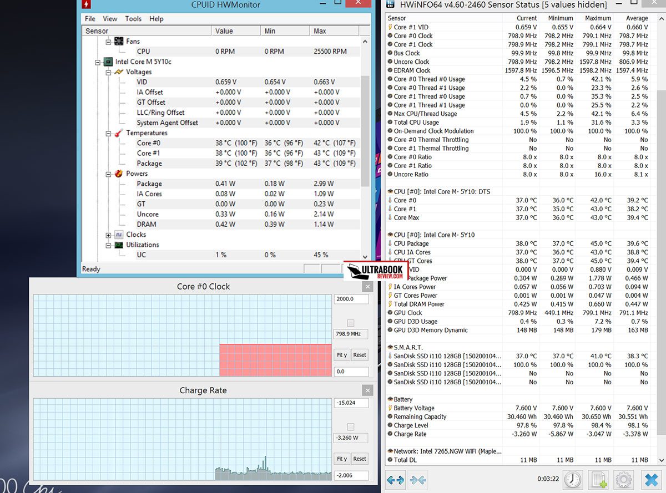Screen dimensions: 666x493
Task: Click the Intel Core M 5Y10c chip icon
Action: [x=108, y=62]
